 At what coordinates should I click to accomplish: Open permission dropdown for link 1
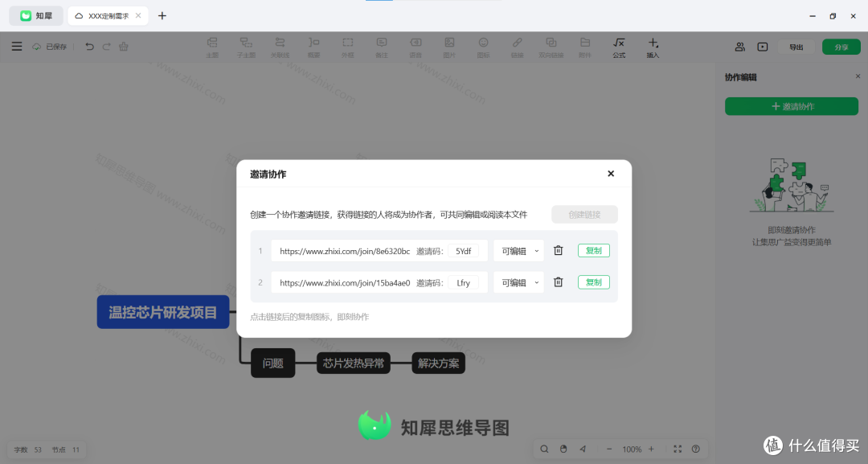pyautogui.click(x=519, y=251)
